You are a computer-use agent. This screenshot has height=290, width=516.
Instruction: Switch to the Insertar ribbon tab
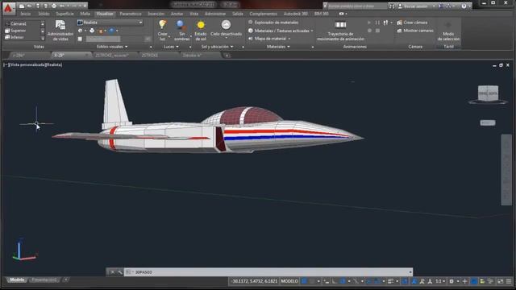click(x=156, y=14)
